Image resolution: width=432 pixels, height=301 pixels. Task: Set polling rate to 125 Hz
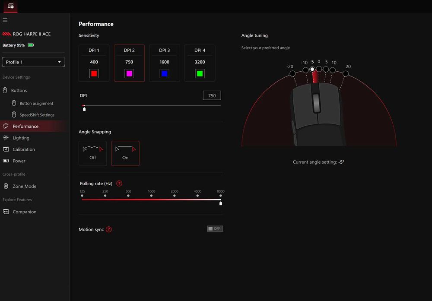tap(82, 196)
